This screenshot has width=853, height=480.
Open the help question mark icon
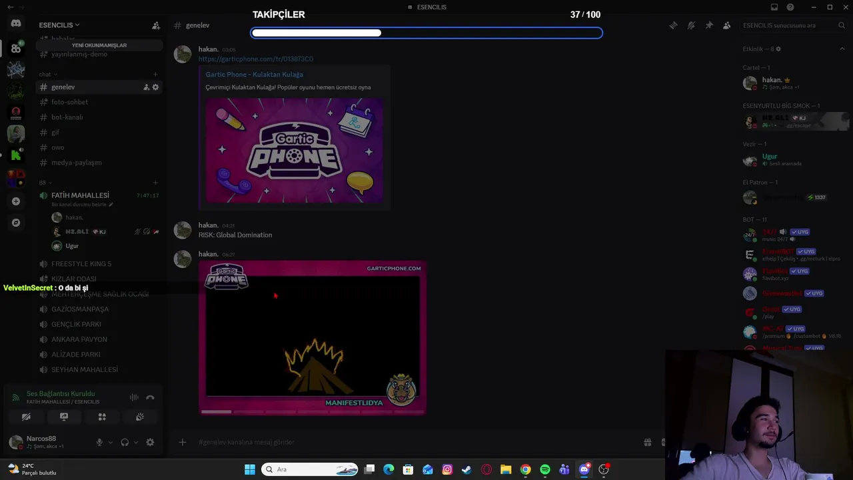pos(790,7)
